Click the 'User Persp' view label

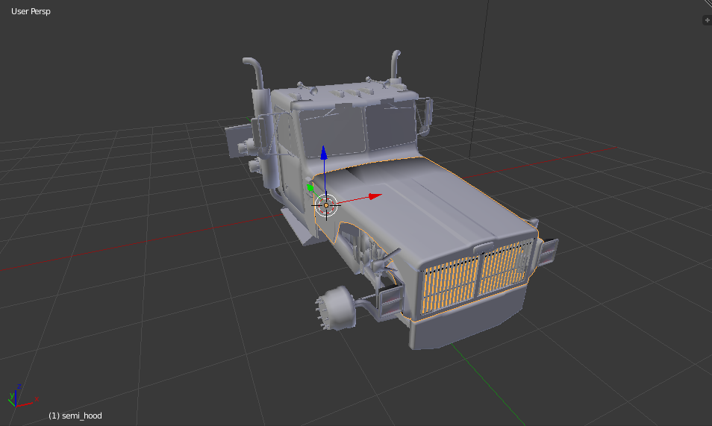31,11
